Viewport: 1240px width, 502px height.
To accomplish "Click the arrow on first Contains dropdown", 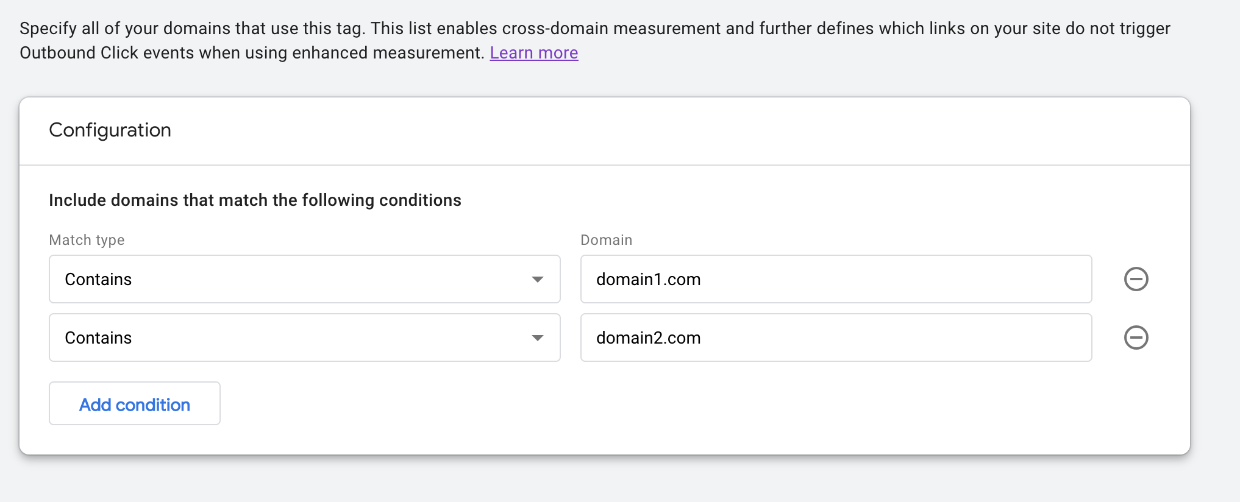I will (x=537, y=280).
